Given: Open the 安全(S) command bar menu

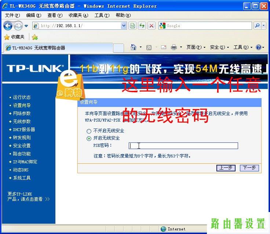Looking at the screenshot, I should pyautogui.click(x=219, y=47).
